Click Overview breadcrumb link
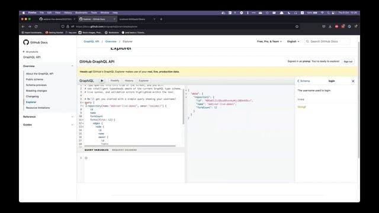Image resolution: width=379 pixels, height=213 pixels. pyautogui.click(x=111, y=41)
